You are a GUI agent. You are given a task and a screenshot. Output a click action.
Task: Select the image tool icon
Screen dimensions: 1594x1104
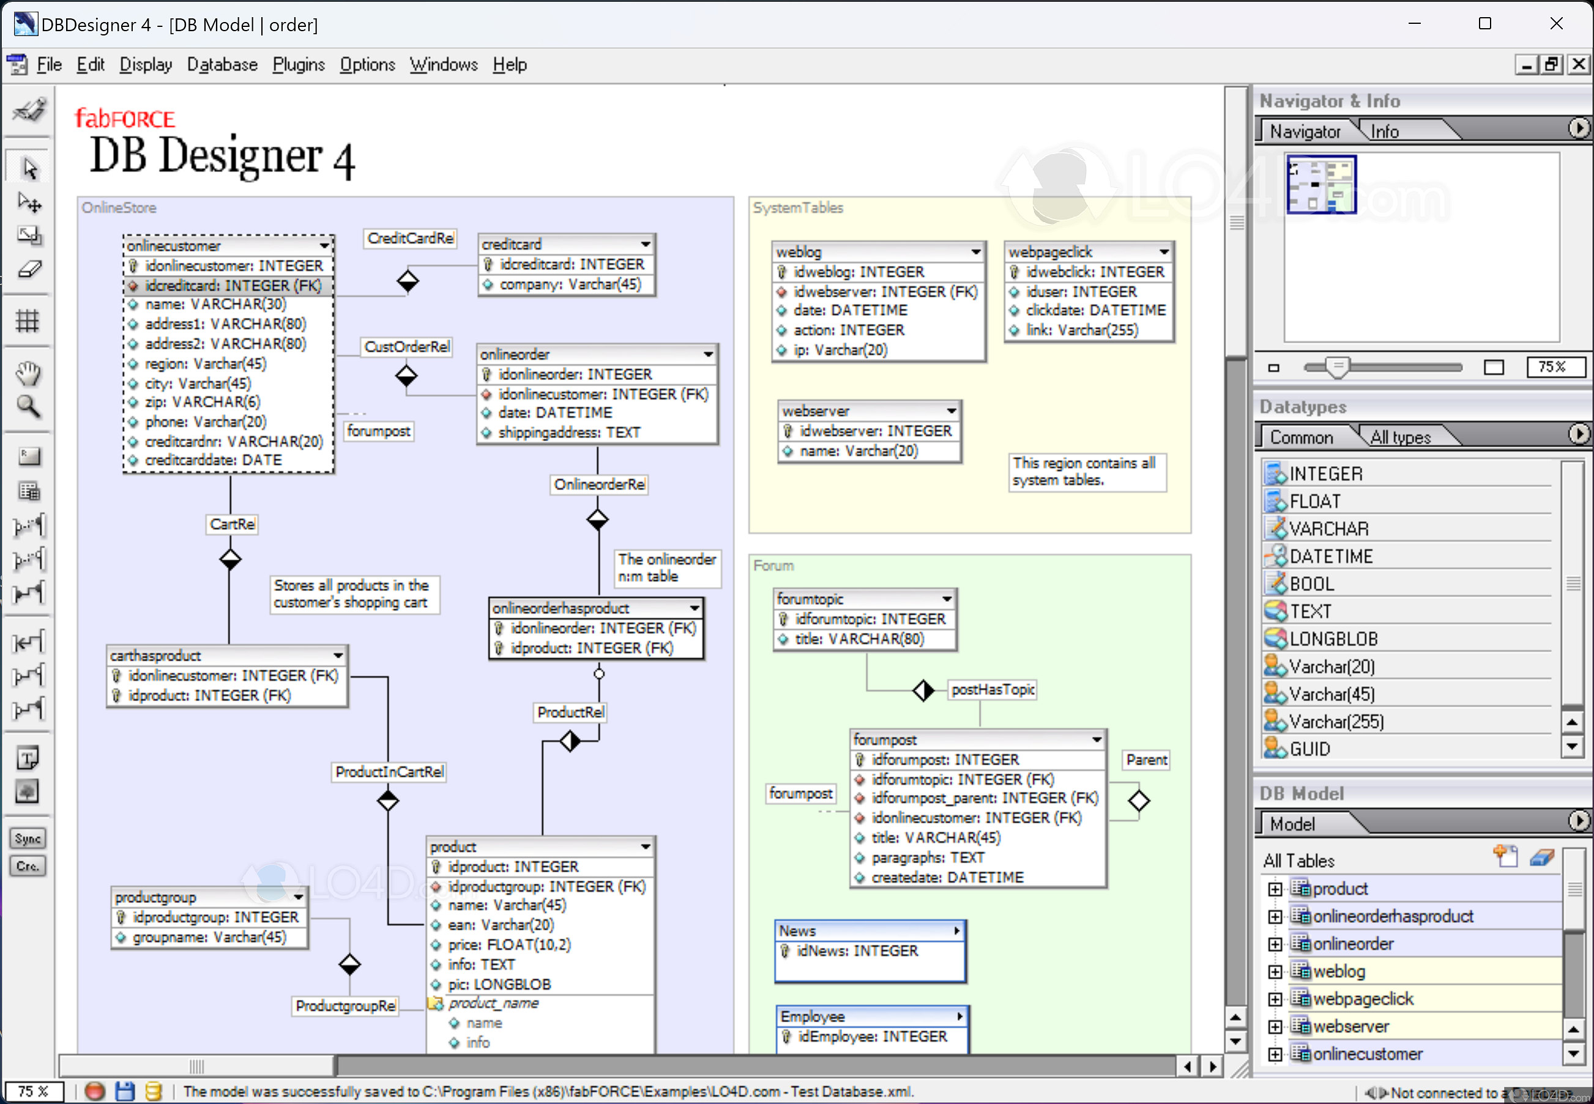pyautogui.click(x=28, y=791)
